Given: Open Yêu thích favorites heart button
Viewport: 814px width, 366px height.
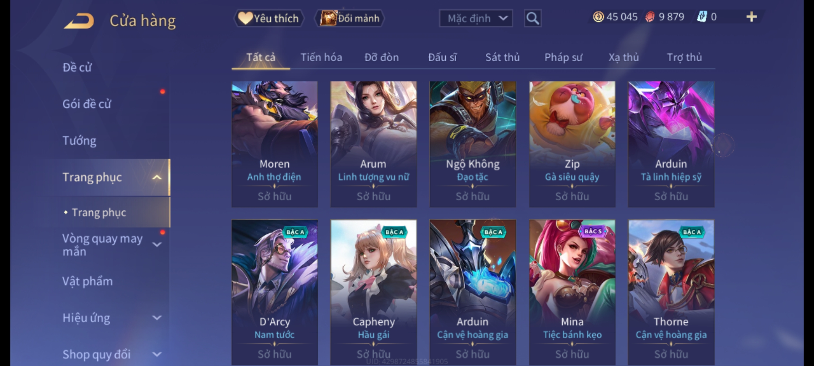Looking at the screenshot, I should (x=269, y=18).
